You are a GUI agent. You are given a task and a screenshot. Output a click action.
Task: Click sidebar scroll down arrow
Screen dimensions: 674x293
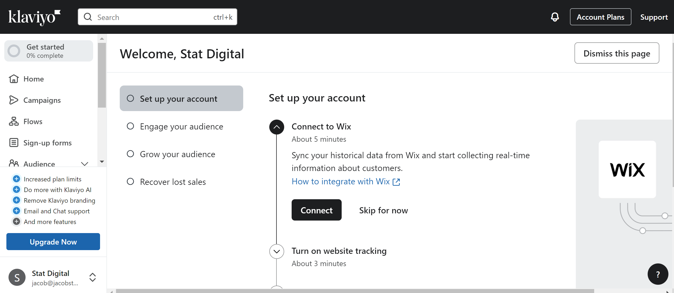(x=102, y=162)
